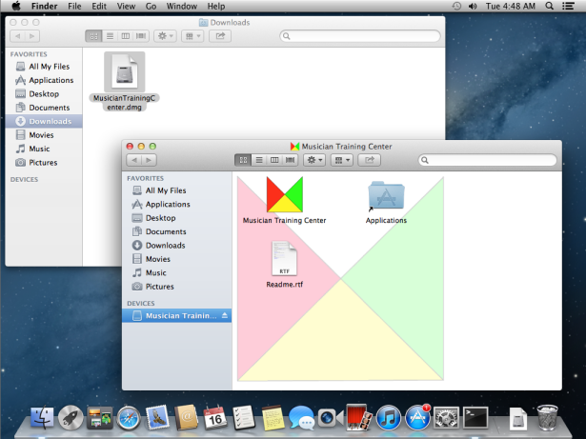Select Music in front window sidebar
The image size is (586, 439).
point(177,272)
